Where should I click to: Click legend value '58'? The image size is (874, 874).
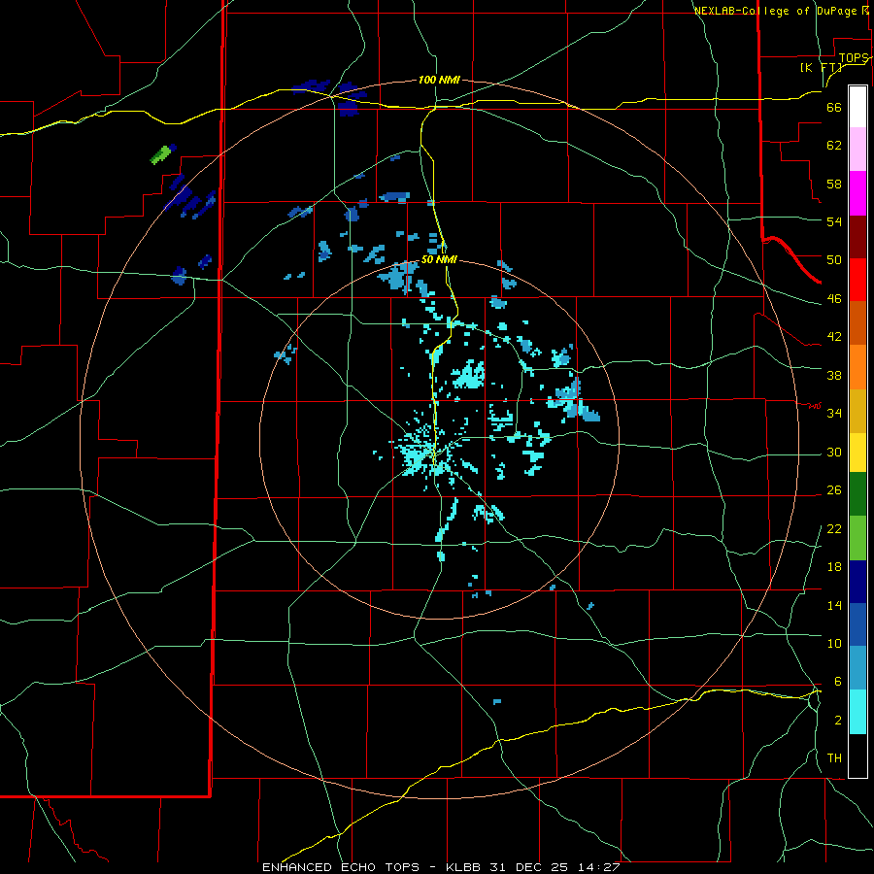[x=834, y=184]
